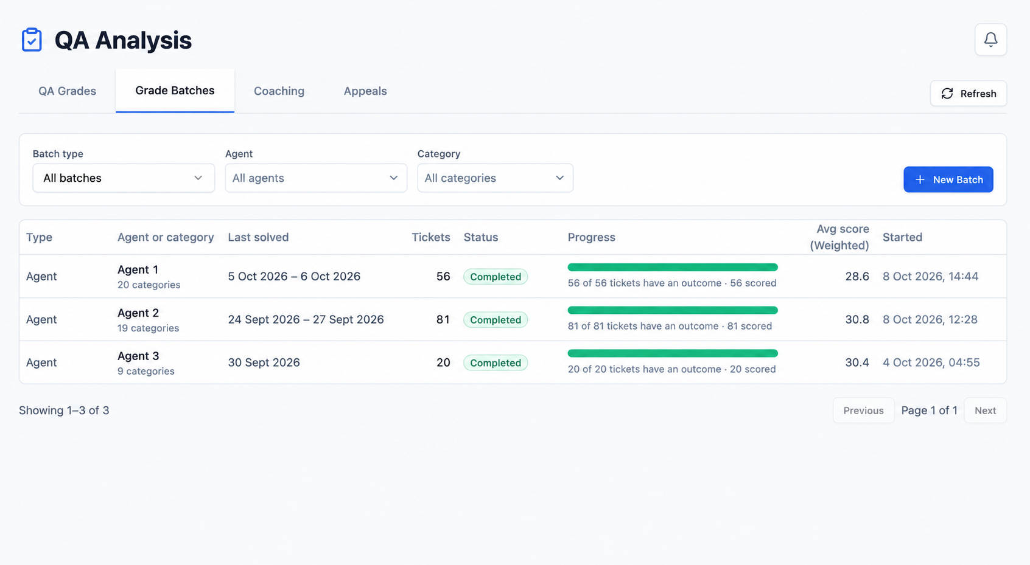The image size is (1030, 565).
Task: Click the Tickets column header
Action: (x=431, y=237)
